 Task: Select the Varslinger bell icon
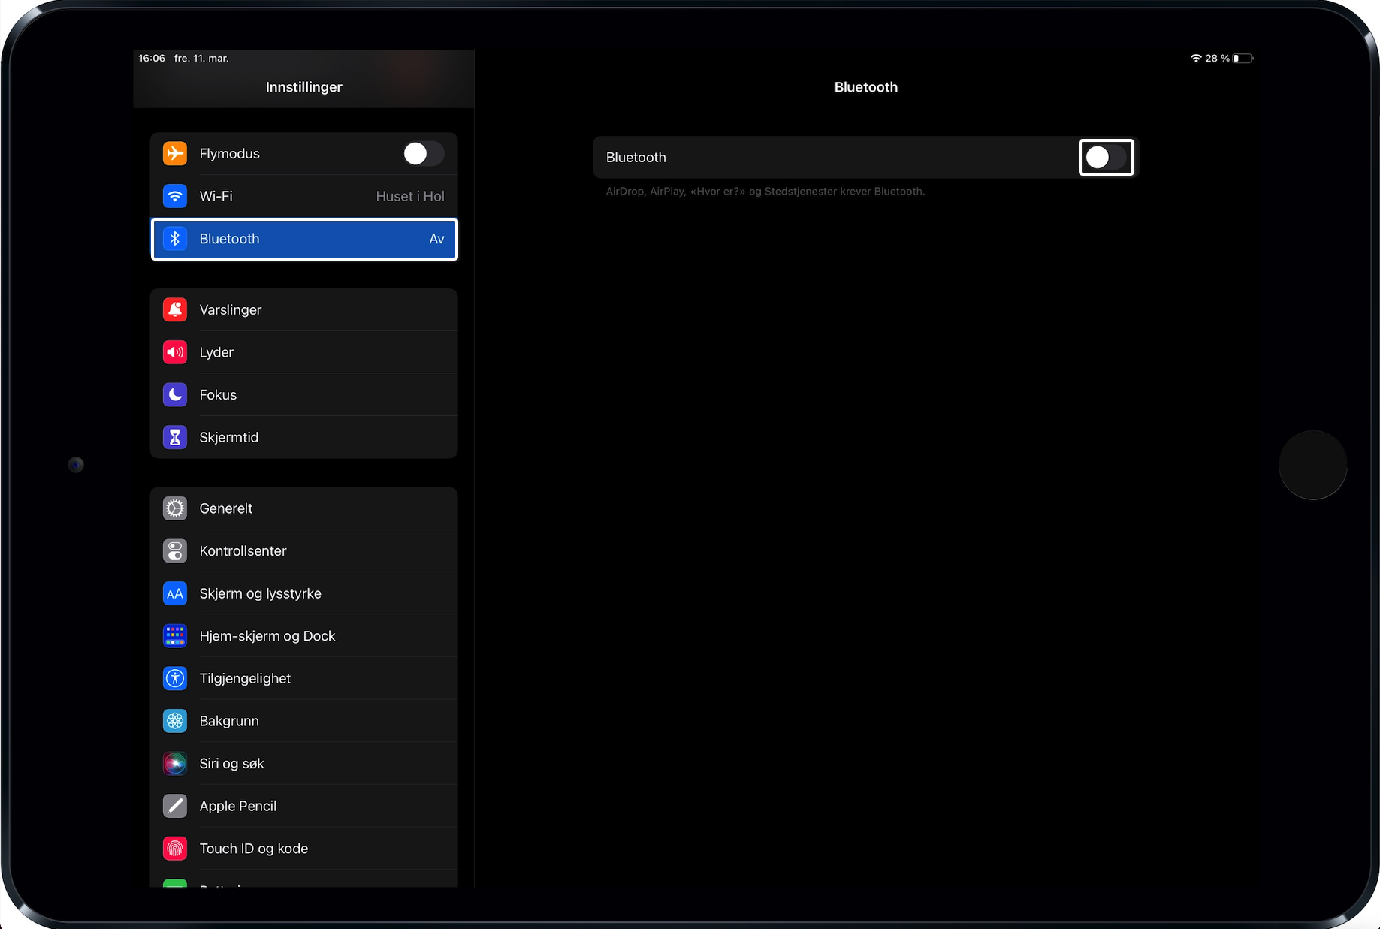[175, 309]
